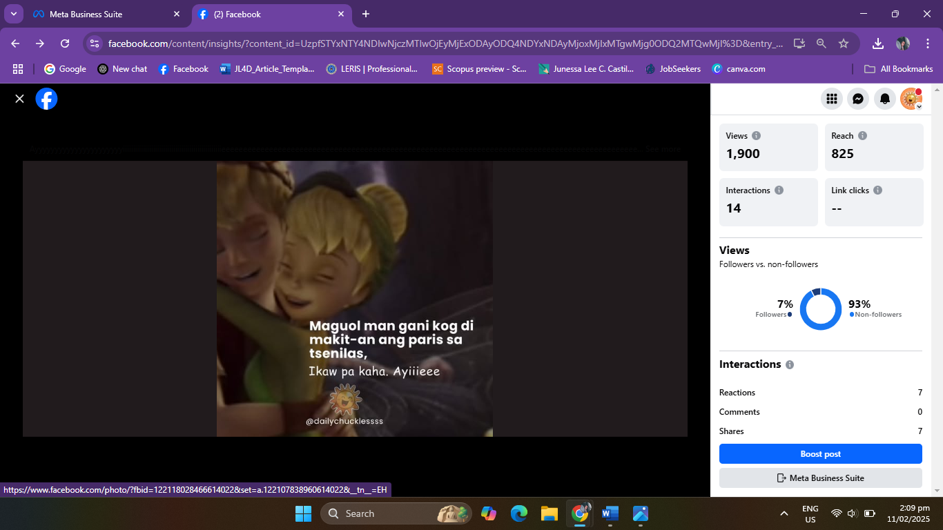The height and width of the screenshot is (530, 943).
Task: Launch Copilot from the taskbar
Action: (489, 513)
